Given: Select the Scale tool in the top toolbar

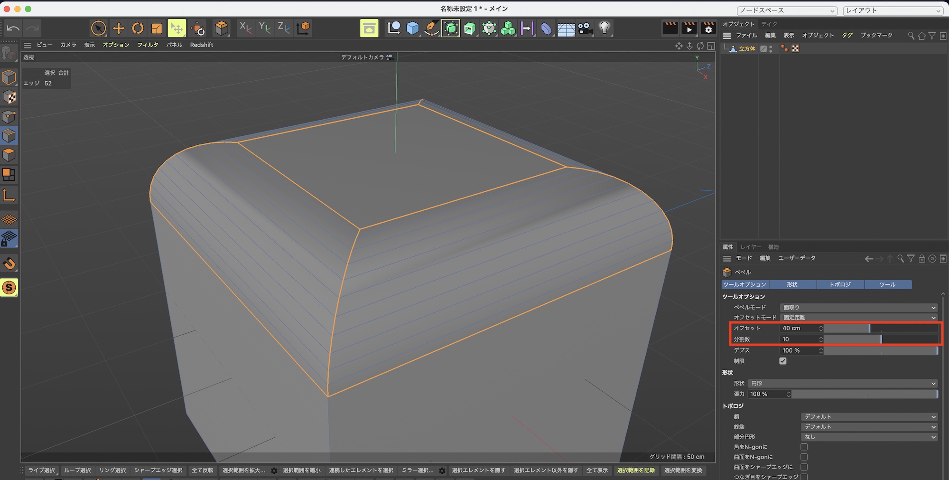Looking at the screenshot, I should pyautogui.click(x=157, y=28).
